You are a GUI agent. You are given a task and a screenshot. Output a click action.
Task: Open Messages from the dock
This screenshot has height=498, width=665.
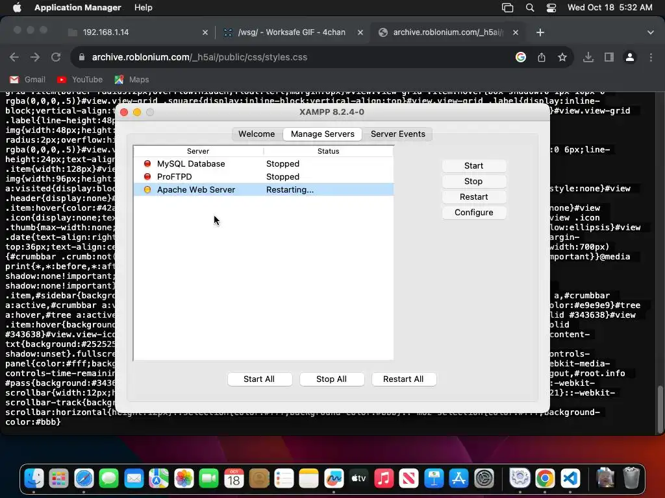click(109, 479)
